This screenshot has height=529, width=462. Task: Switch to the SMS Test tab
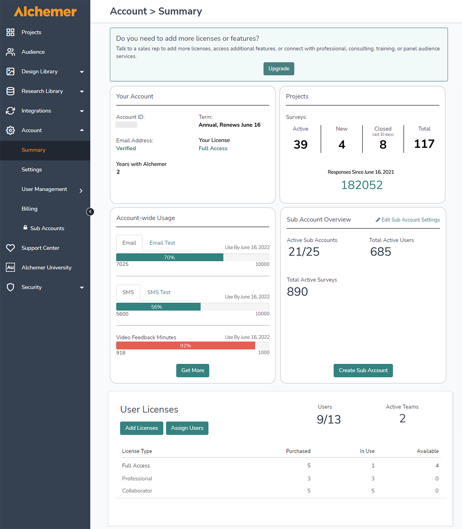click(x=159, y=293)
